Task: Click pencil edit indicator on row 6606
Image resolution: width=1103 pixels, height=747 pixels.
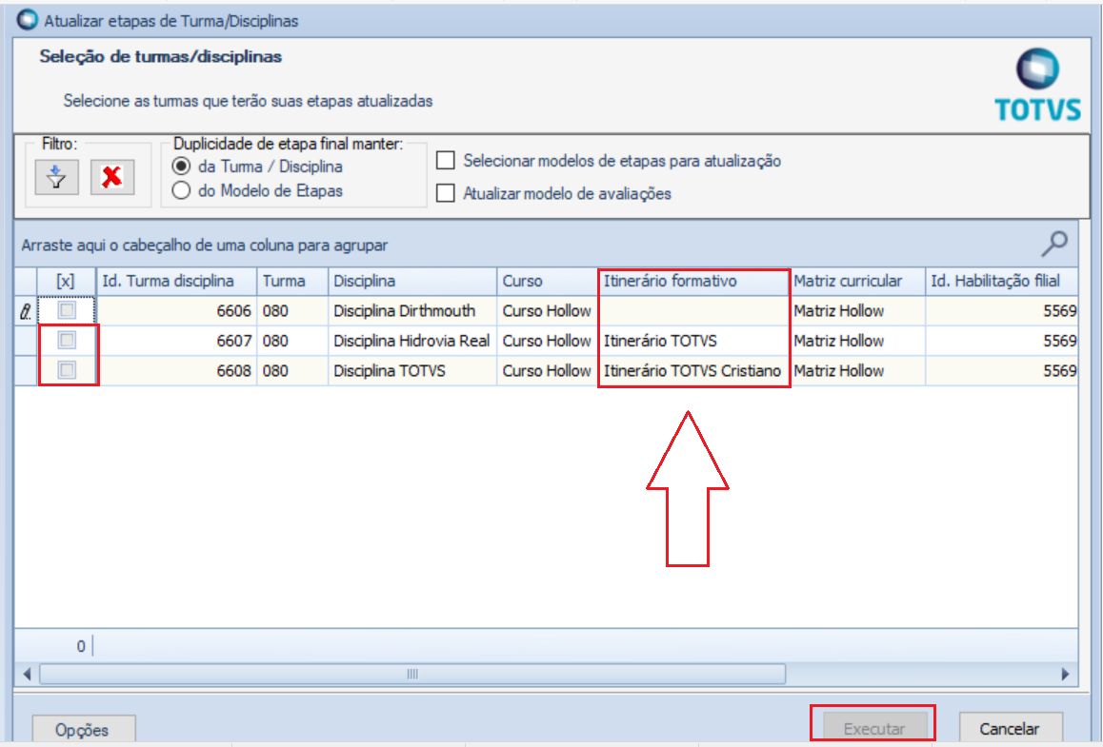Action: pos(26,311)
